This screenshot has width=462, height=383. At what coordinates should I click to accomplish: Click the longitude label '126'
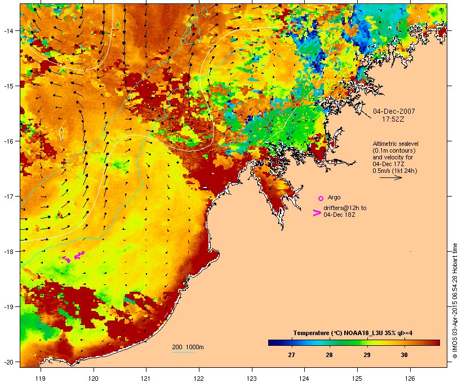pyautogui.click(x=410, y=378)
